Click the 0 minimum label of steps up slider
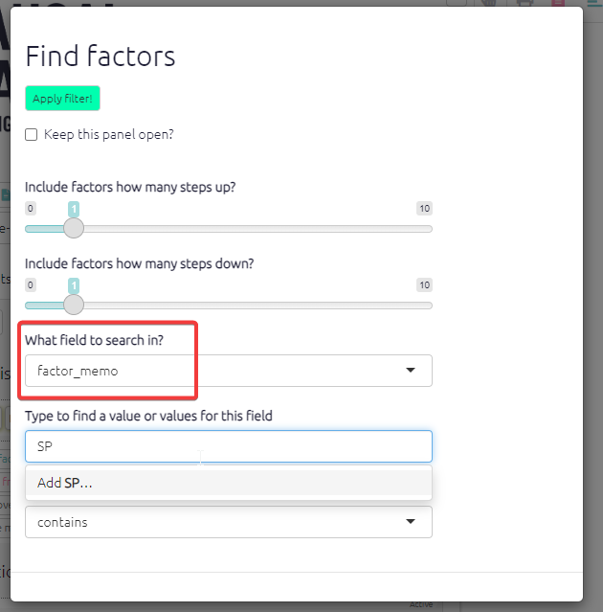The height and width of the screenshot is (612, 603). pos(31,208)
